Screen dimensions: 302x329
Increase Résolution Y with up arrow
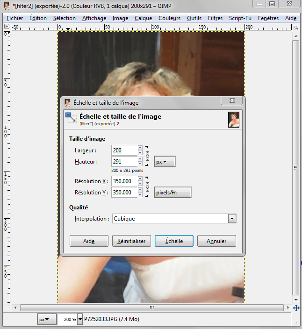[140, 190]
